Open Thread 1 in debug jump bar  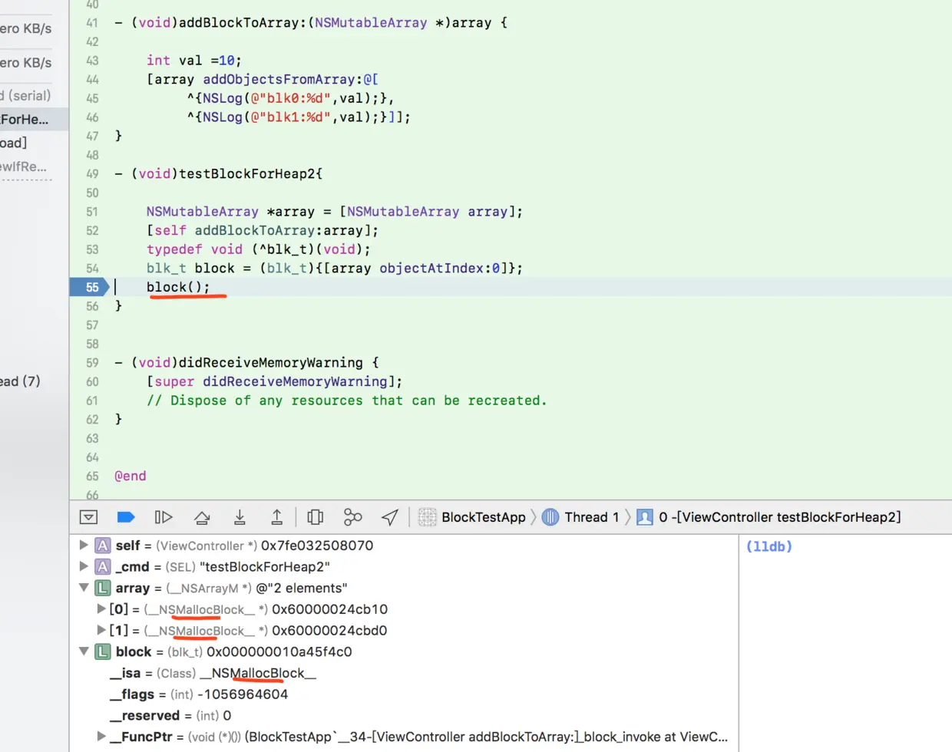[581, 517]
